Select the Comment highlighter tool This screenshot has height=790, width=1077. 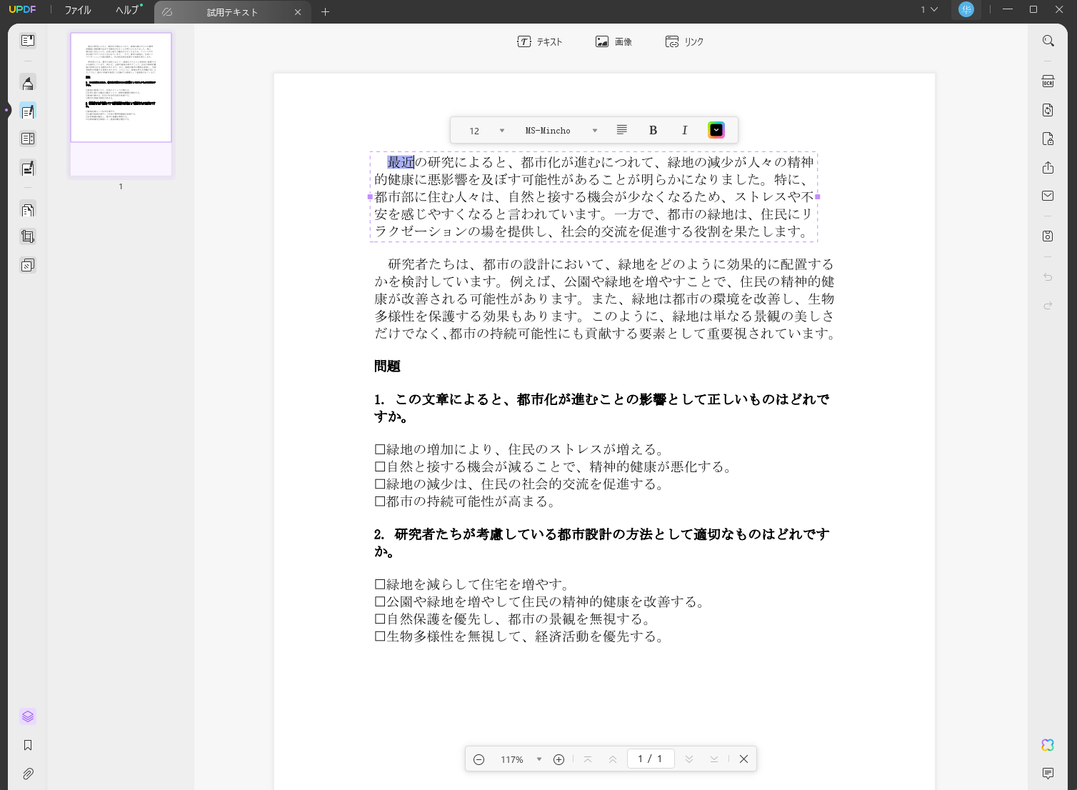pyautogui.click(x=28, y=83)
